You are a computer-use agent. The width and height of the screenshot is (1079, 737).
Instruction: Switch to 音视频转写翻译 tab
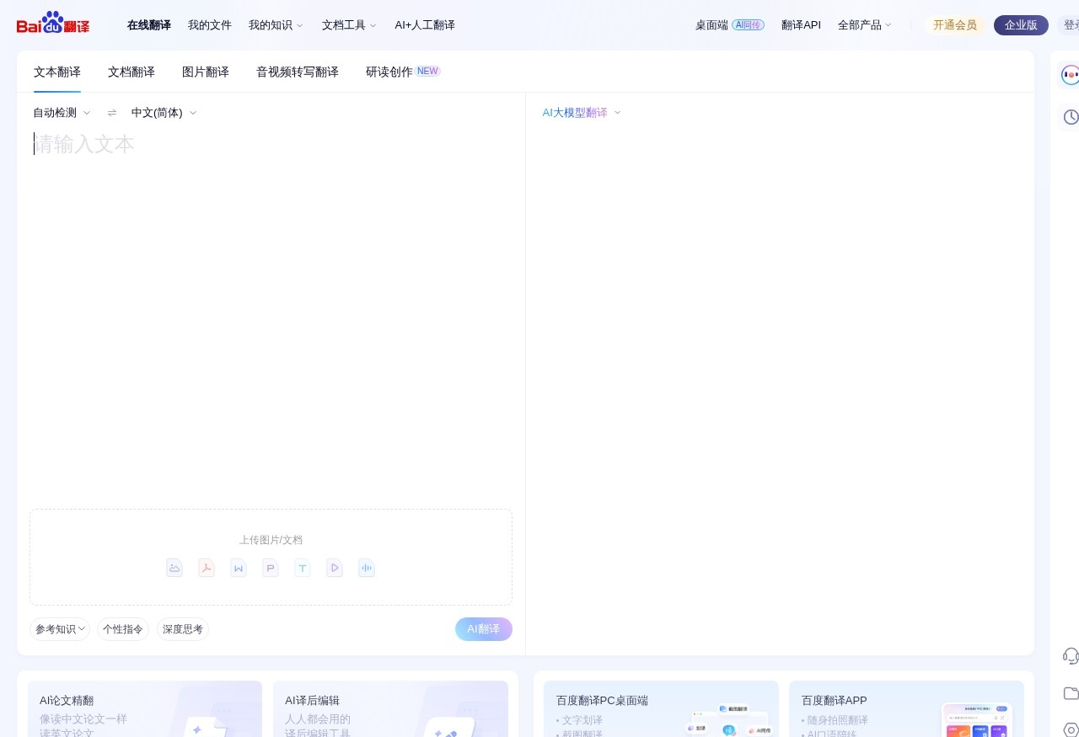[298, 72]
